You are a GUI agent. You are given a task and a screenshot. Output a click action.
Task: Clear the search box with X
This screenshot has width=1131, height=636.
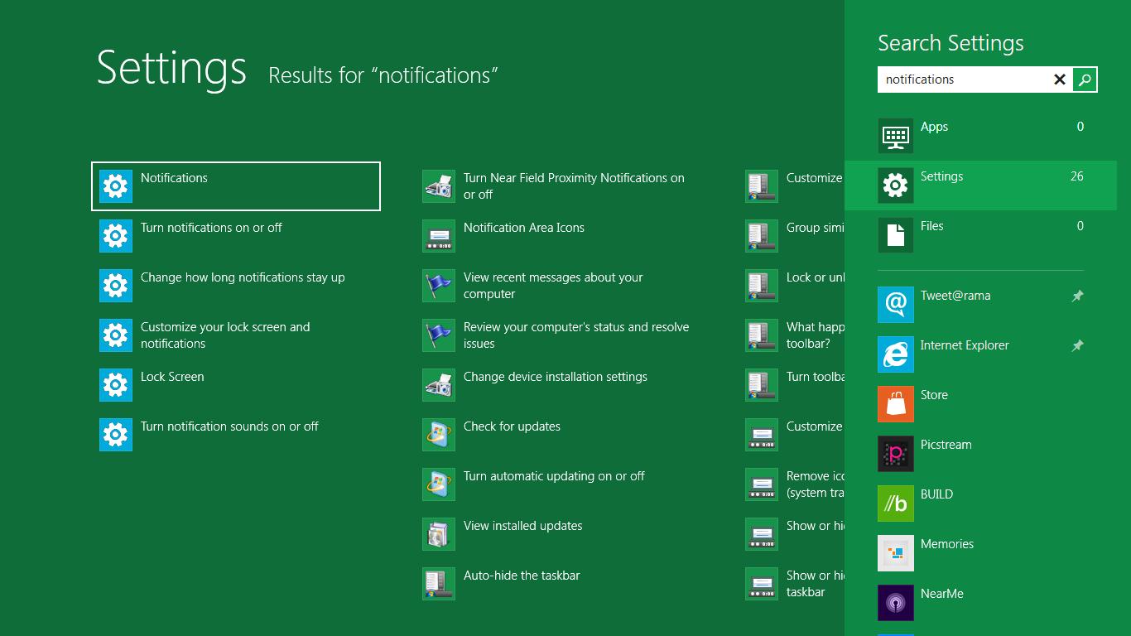click(1060, 79)
